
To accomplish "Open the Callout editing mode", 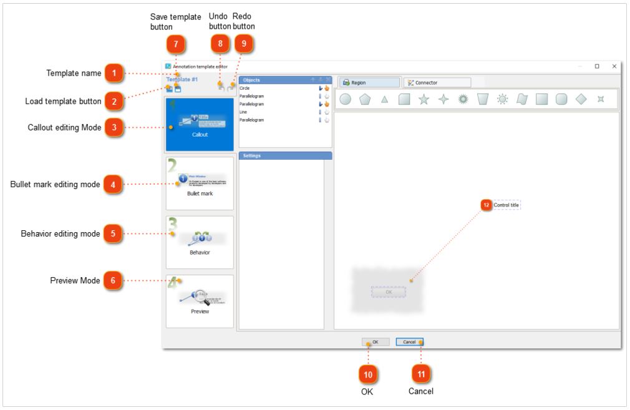I will point(200,125).
